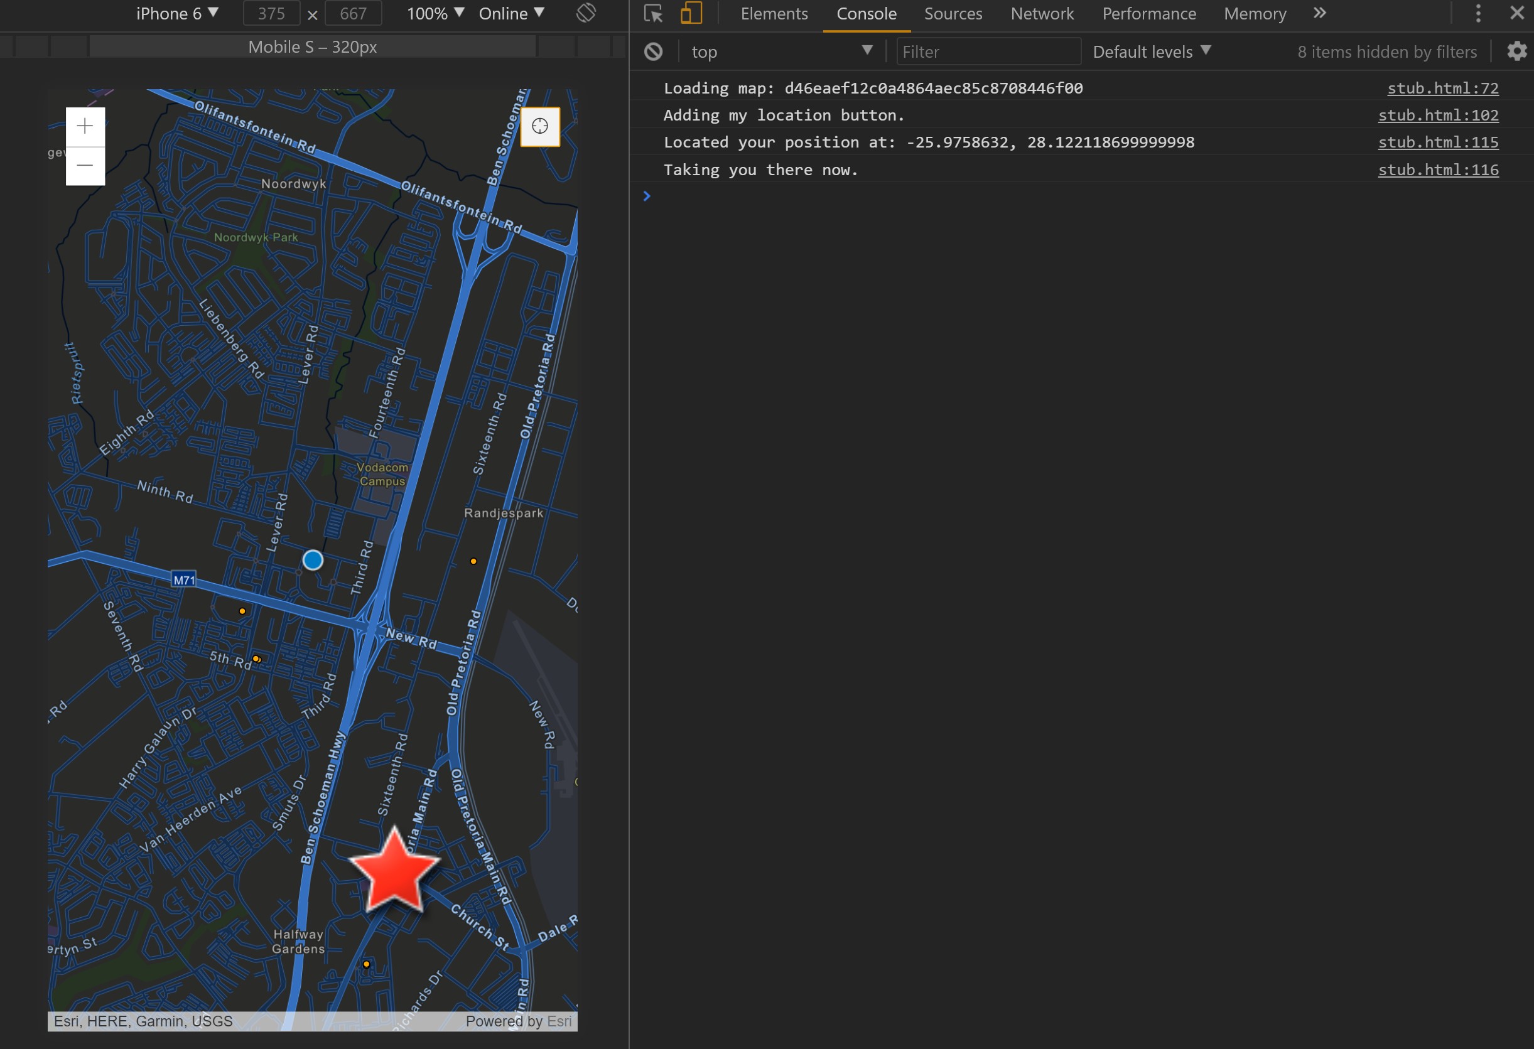Show more DevTools tabs chevron
The width and height of the screenshot is (1534, 1049).
pyautogui.click(x=1319, y=13)
